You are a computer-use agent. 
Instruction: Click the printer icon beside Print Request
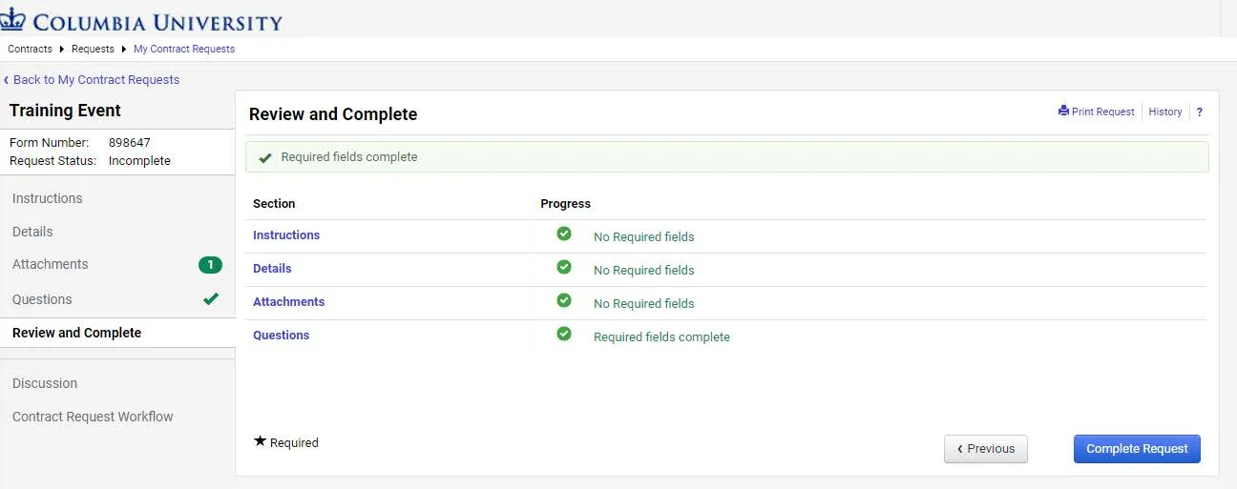[x=1063, y=112]
